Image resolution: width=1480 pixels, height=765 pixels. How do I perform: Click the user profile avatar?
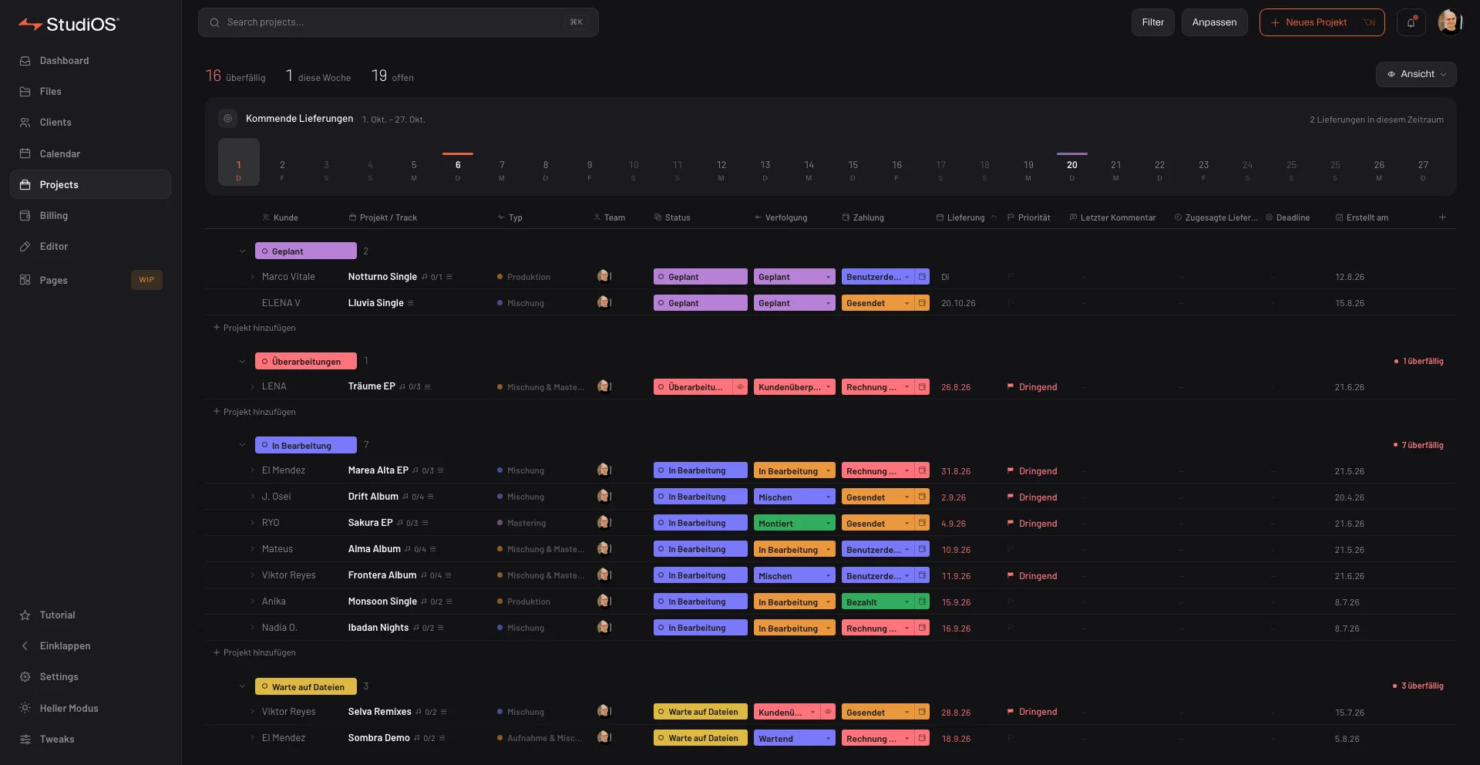pos(1450,22)
